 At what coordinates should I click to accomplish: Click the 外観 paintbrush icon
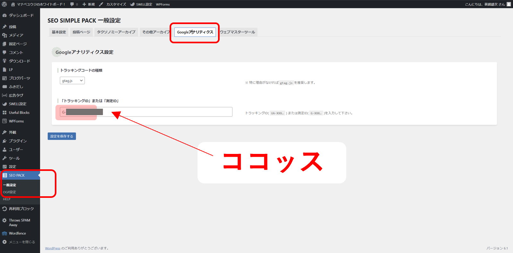click(x=4, y=132)
